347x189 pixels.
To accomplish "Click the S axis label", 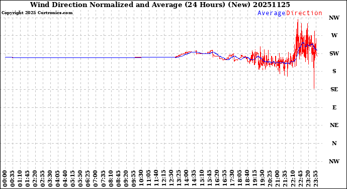I will click(x=334, y=71).
